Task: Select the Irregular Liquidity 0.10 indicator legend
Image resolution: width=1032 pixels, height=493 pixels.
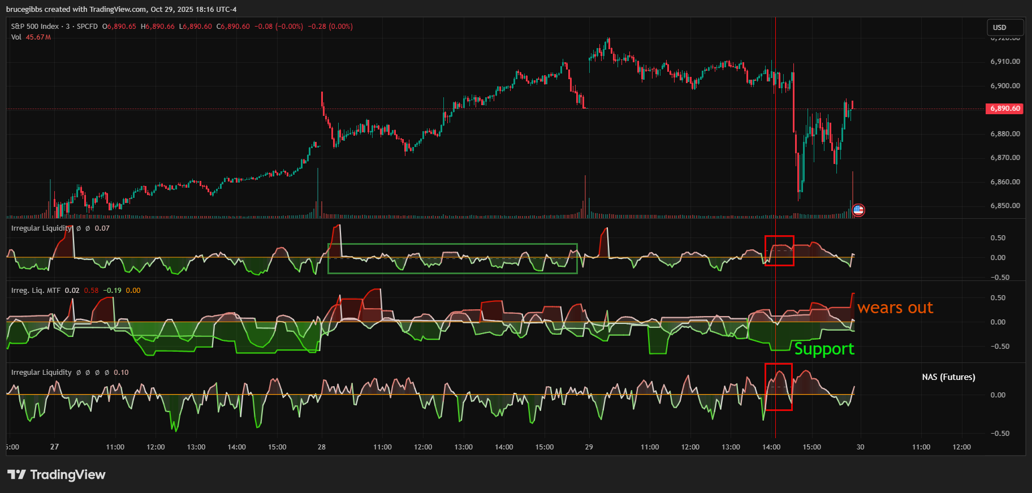Action: pos(70,373)
